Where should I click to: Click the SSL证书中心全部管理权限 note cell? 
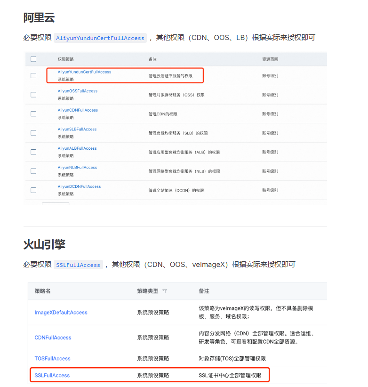[x=230, y=375]
